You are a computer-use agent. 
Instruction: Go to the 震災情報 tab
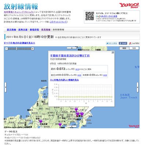coord(11,30)
